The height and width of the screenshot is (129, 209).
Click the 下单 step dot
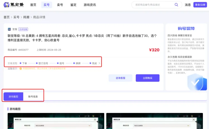point(20,63)
